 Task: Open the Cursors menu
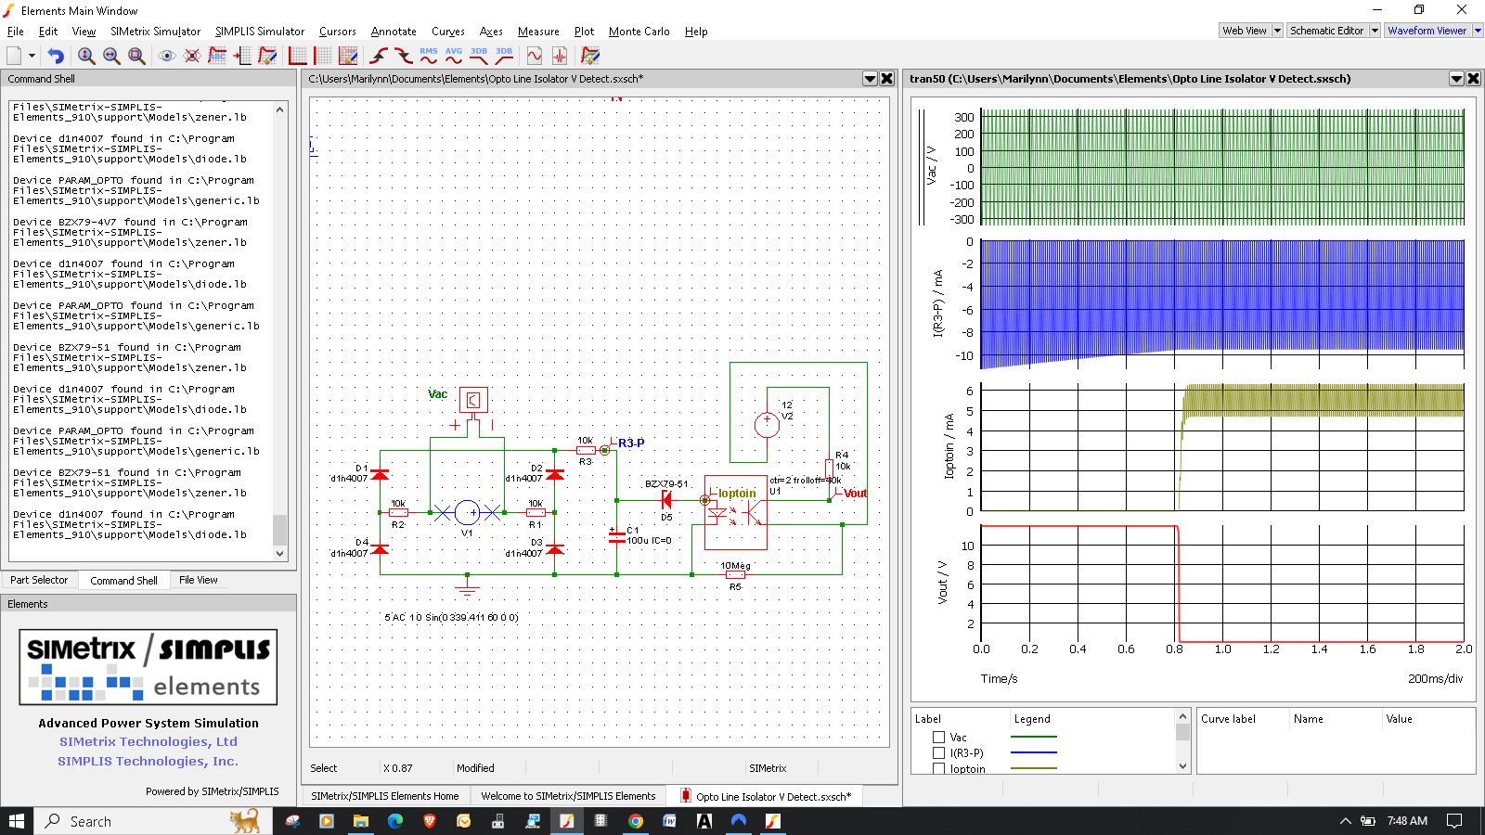coord(338,32)
